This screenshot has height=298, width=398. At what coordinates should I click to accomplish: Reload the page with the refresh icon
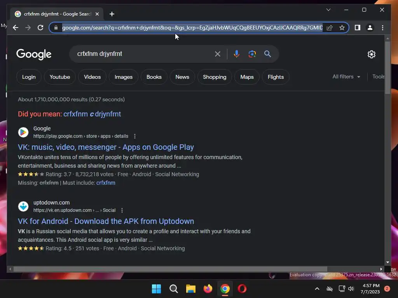click(x=40, y=28)
